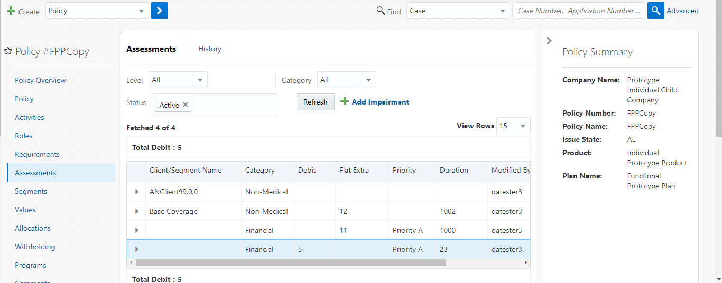The height and width of the screenshot is (283, 722).
Task: Click the table's horizontal scrollbar
Action: (291, 262)
